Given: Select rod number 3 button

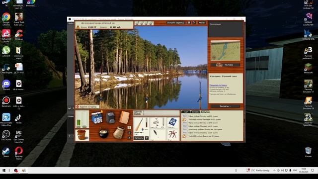Looking at the screenshot, I should [x=129, y=138].
